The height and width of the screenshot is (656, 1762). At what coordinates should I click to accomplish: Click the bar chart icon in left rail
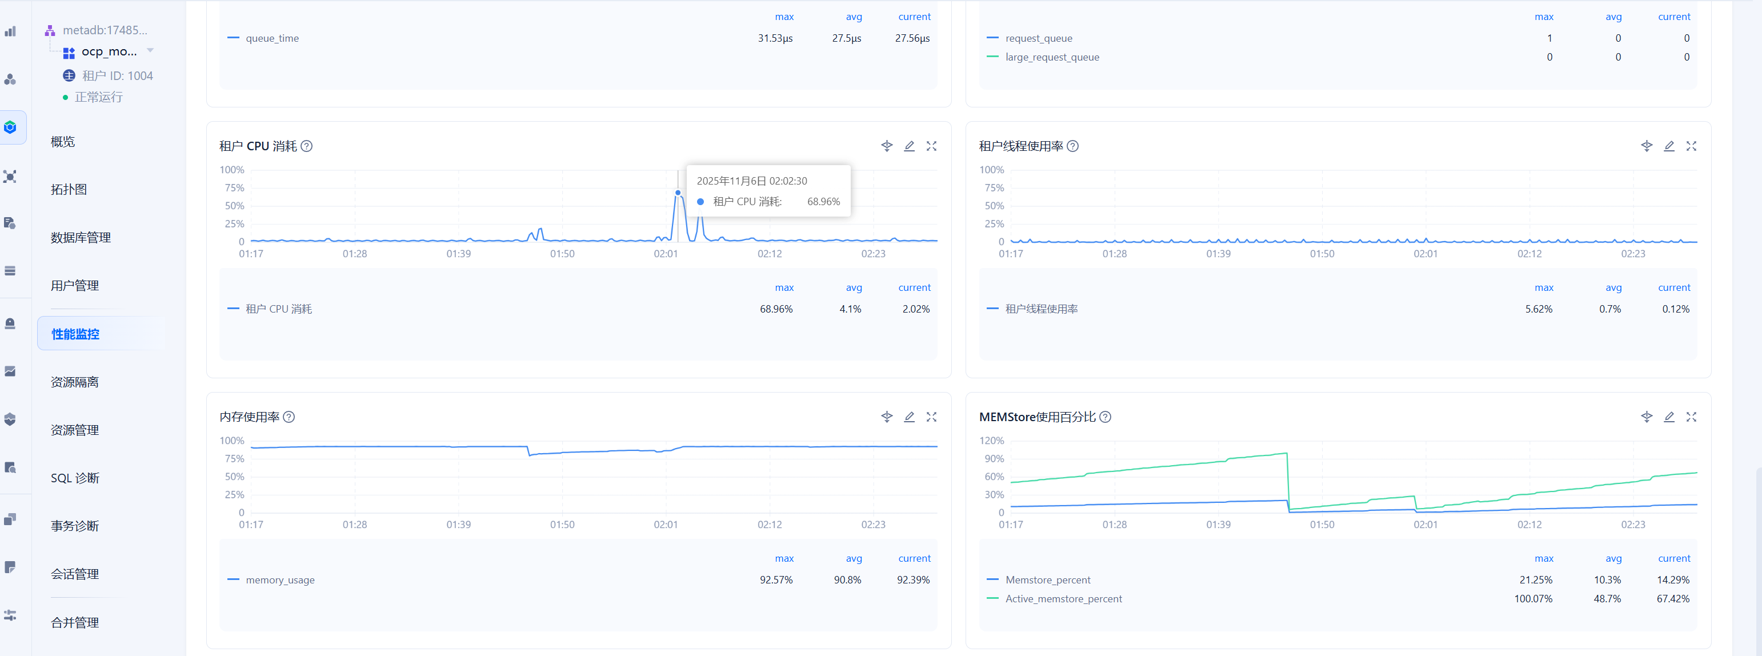point(10,31)
